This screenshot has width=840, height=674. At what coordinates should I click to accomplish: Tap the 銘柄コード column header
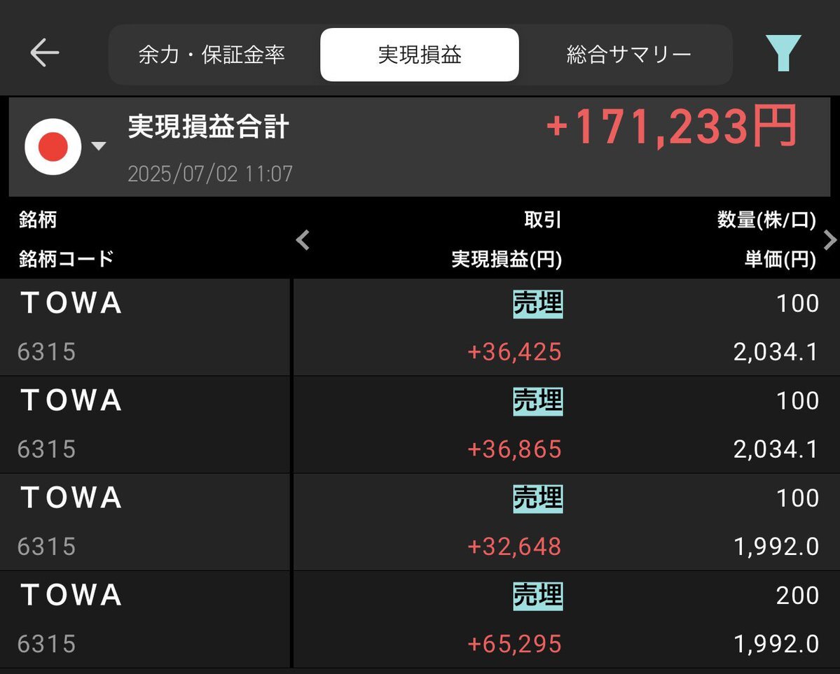[67, 259]
